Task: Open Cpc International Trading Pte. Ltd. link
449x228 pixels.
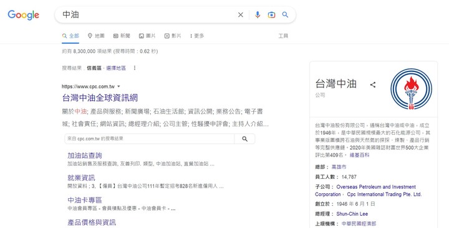Action: click(x=384, y=194)
